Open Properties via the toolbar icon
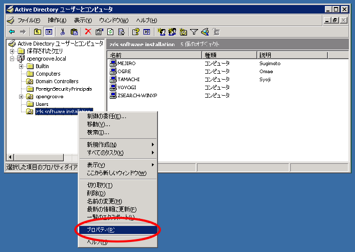 point(99,32)
